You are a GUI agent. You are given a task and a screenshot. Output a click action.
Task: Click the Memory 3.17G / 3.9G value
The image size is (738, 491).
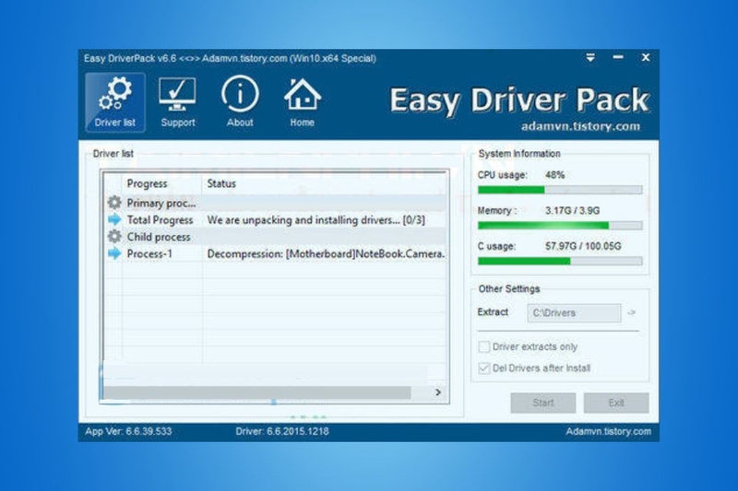[x=572, y=211]
